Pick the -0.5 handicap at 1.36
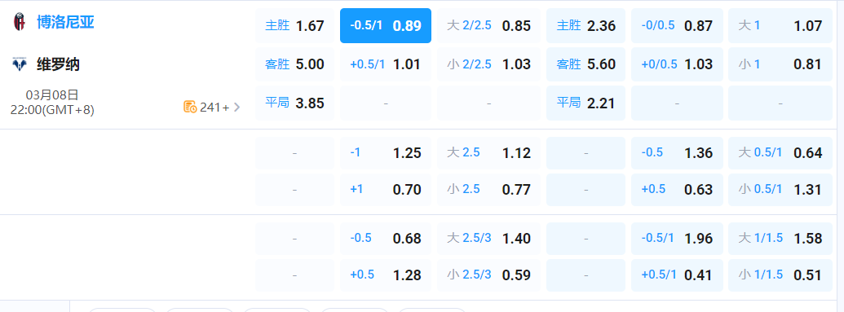 pos(677,153)
